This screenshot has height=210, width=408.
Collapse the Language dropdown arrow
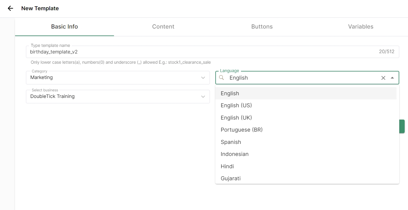392,78
